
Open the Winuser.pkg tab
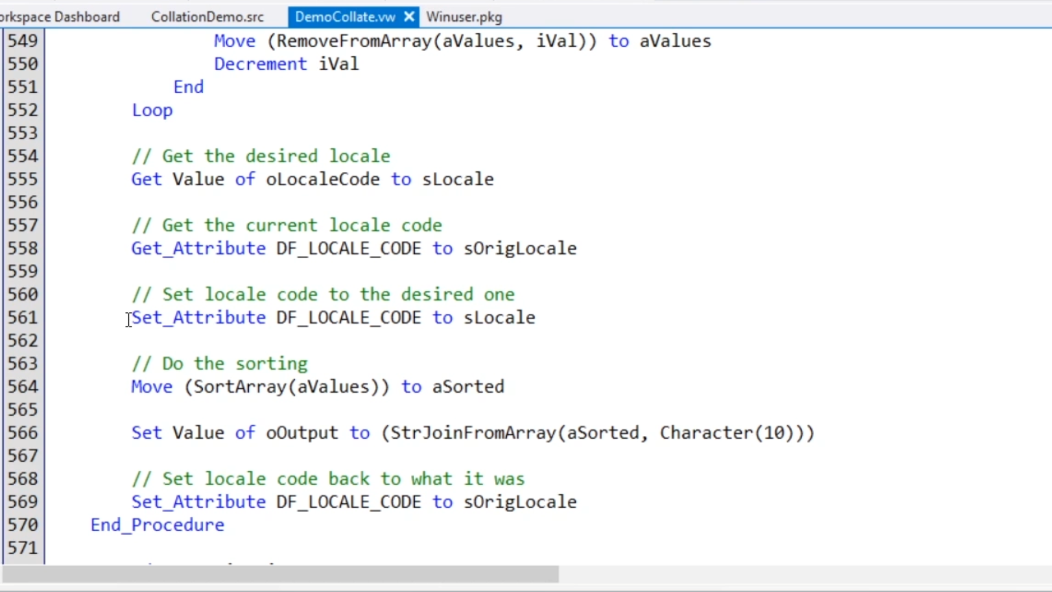(464, 17)
